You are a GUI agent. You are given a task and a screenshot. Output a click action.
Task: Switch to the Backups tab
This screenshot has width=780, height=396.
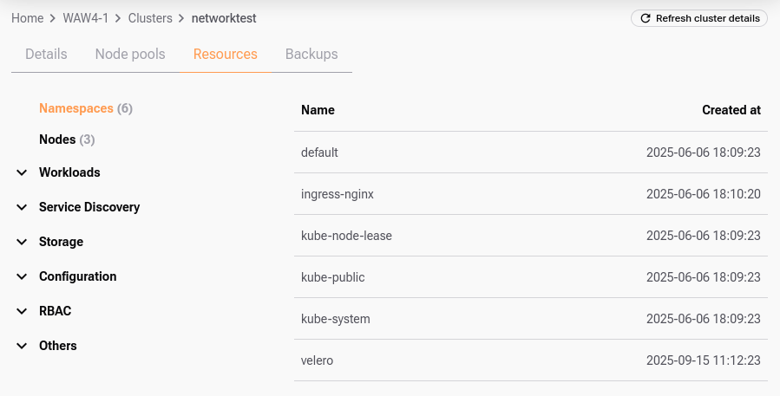311,55
